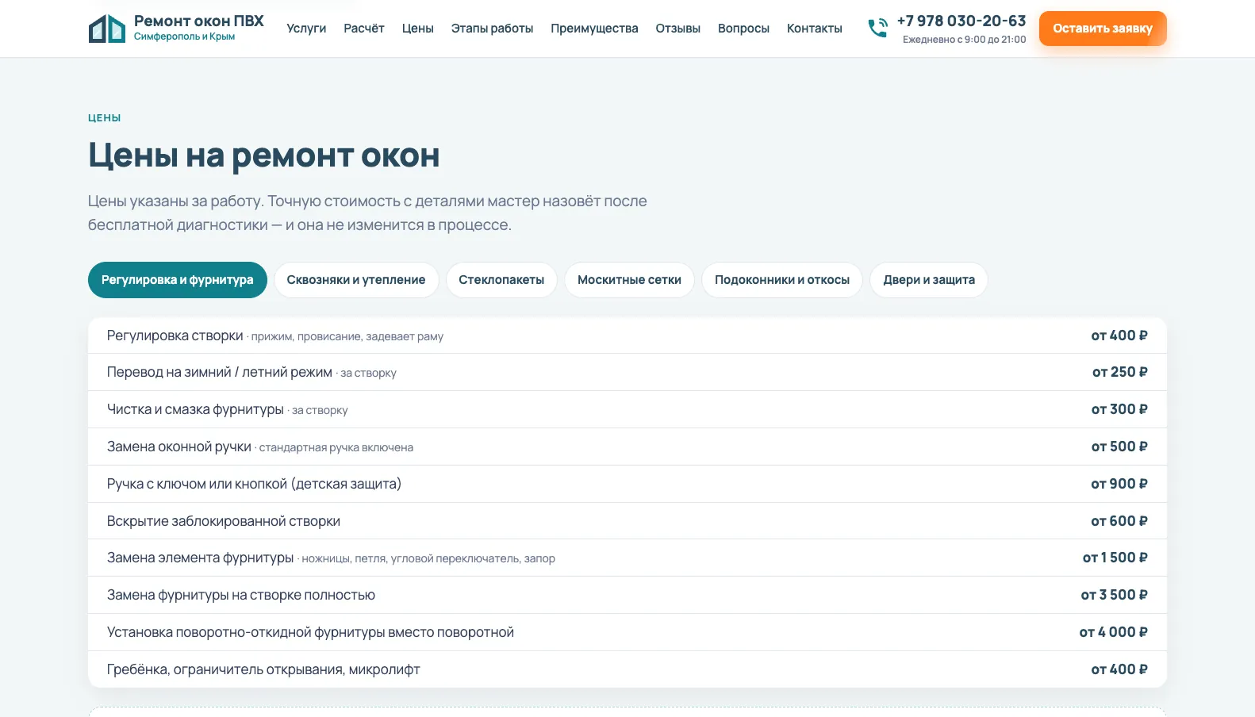Image resolution: width=1255 pixels, height=717 pixels.
Task: Switch to the Стеклопакеты tab
Action: click(501, 280)
